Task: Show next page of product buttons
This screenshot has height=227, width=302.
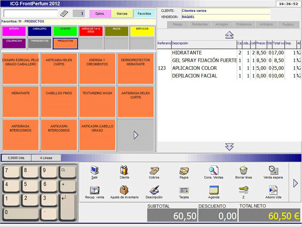Action: pyautogui.click(x=136, y=135)
